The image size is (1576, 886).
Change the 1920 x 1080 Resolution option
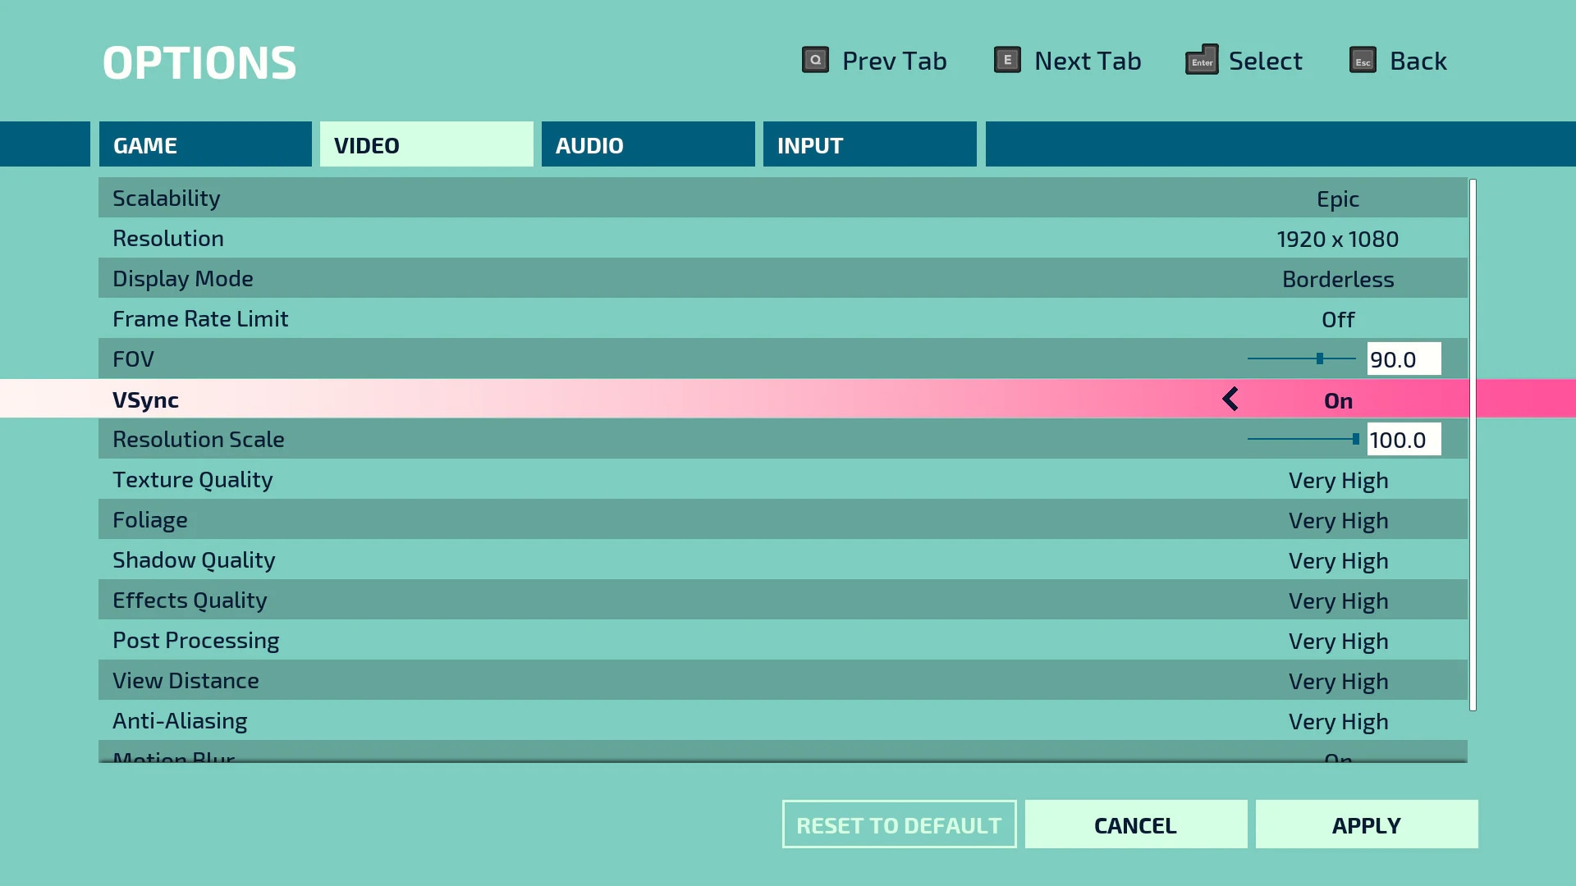click(x=1338, y=239)
